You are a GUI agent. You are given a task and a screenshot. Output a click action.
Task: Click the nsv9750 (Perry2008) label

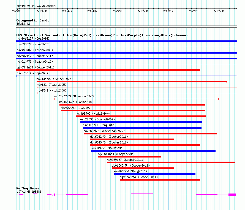click(32, 73)
